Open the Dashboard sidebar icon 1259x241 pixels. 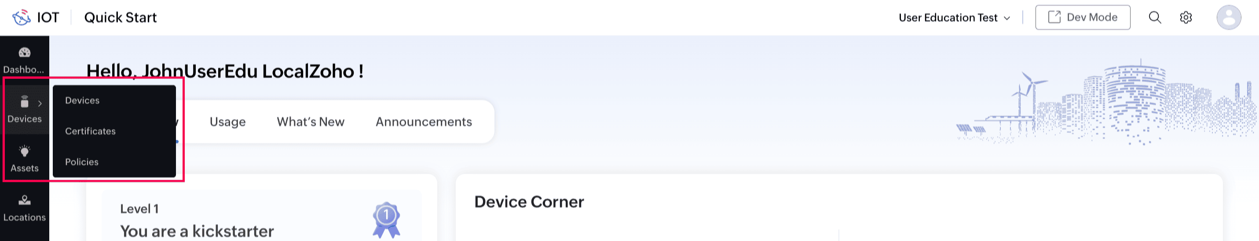click(x=25, y=53)
